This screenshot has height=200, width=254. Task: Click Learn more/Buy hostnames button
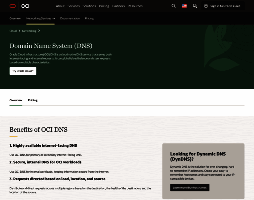click(x=189, y=187)
